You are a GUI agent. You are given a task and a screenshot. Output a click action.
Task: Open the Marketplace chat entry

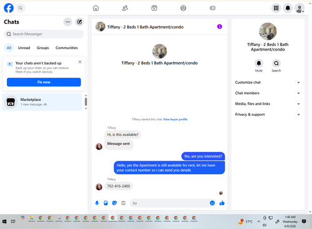pyautogui.click(x=42, y=102)
